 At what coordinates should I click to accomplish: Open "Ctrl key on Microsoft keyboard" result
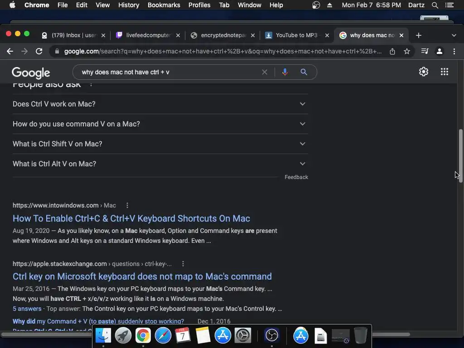click(x=142, y=276)
